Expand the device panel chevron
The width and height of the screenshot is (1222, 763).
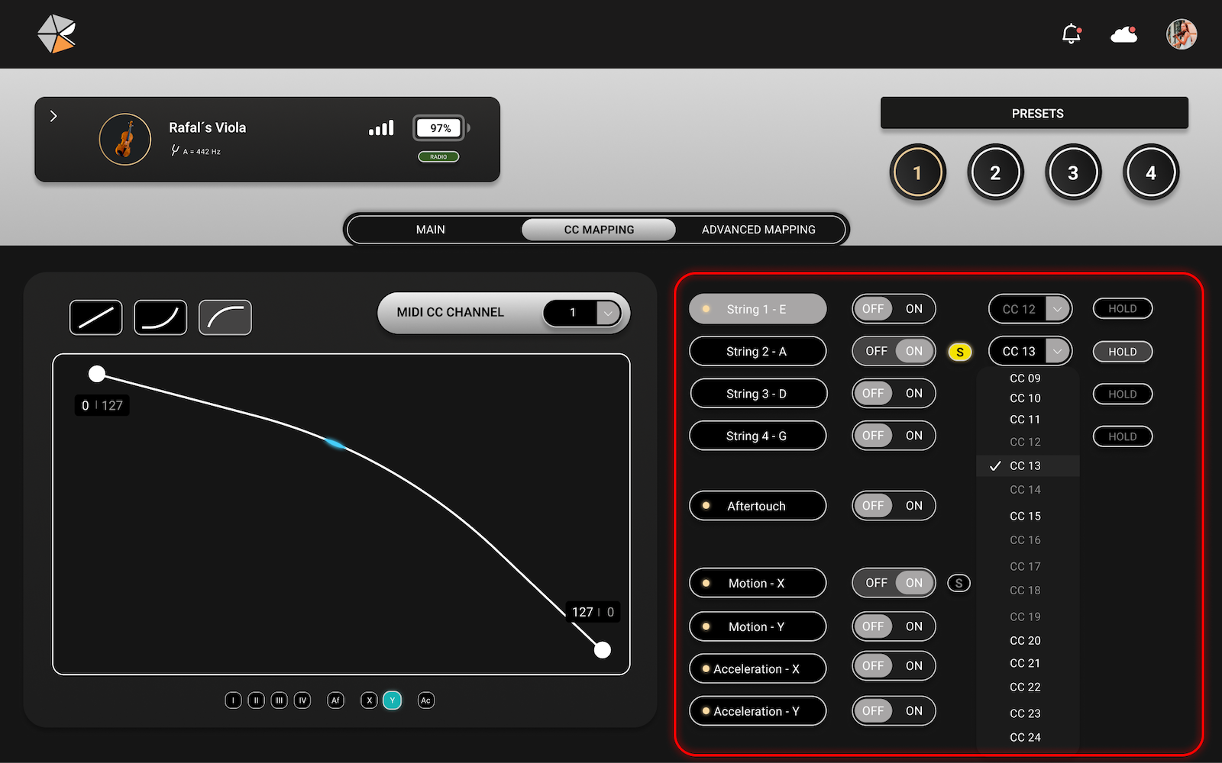pyautogui.click(x=53, y=116)
